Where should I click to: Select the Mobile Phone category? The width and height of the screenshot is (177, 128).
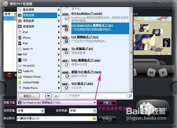pyautogui.click(x=39, y=88)
